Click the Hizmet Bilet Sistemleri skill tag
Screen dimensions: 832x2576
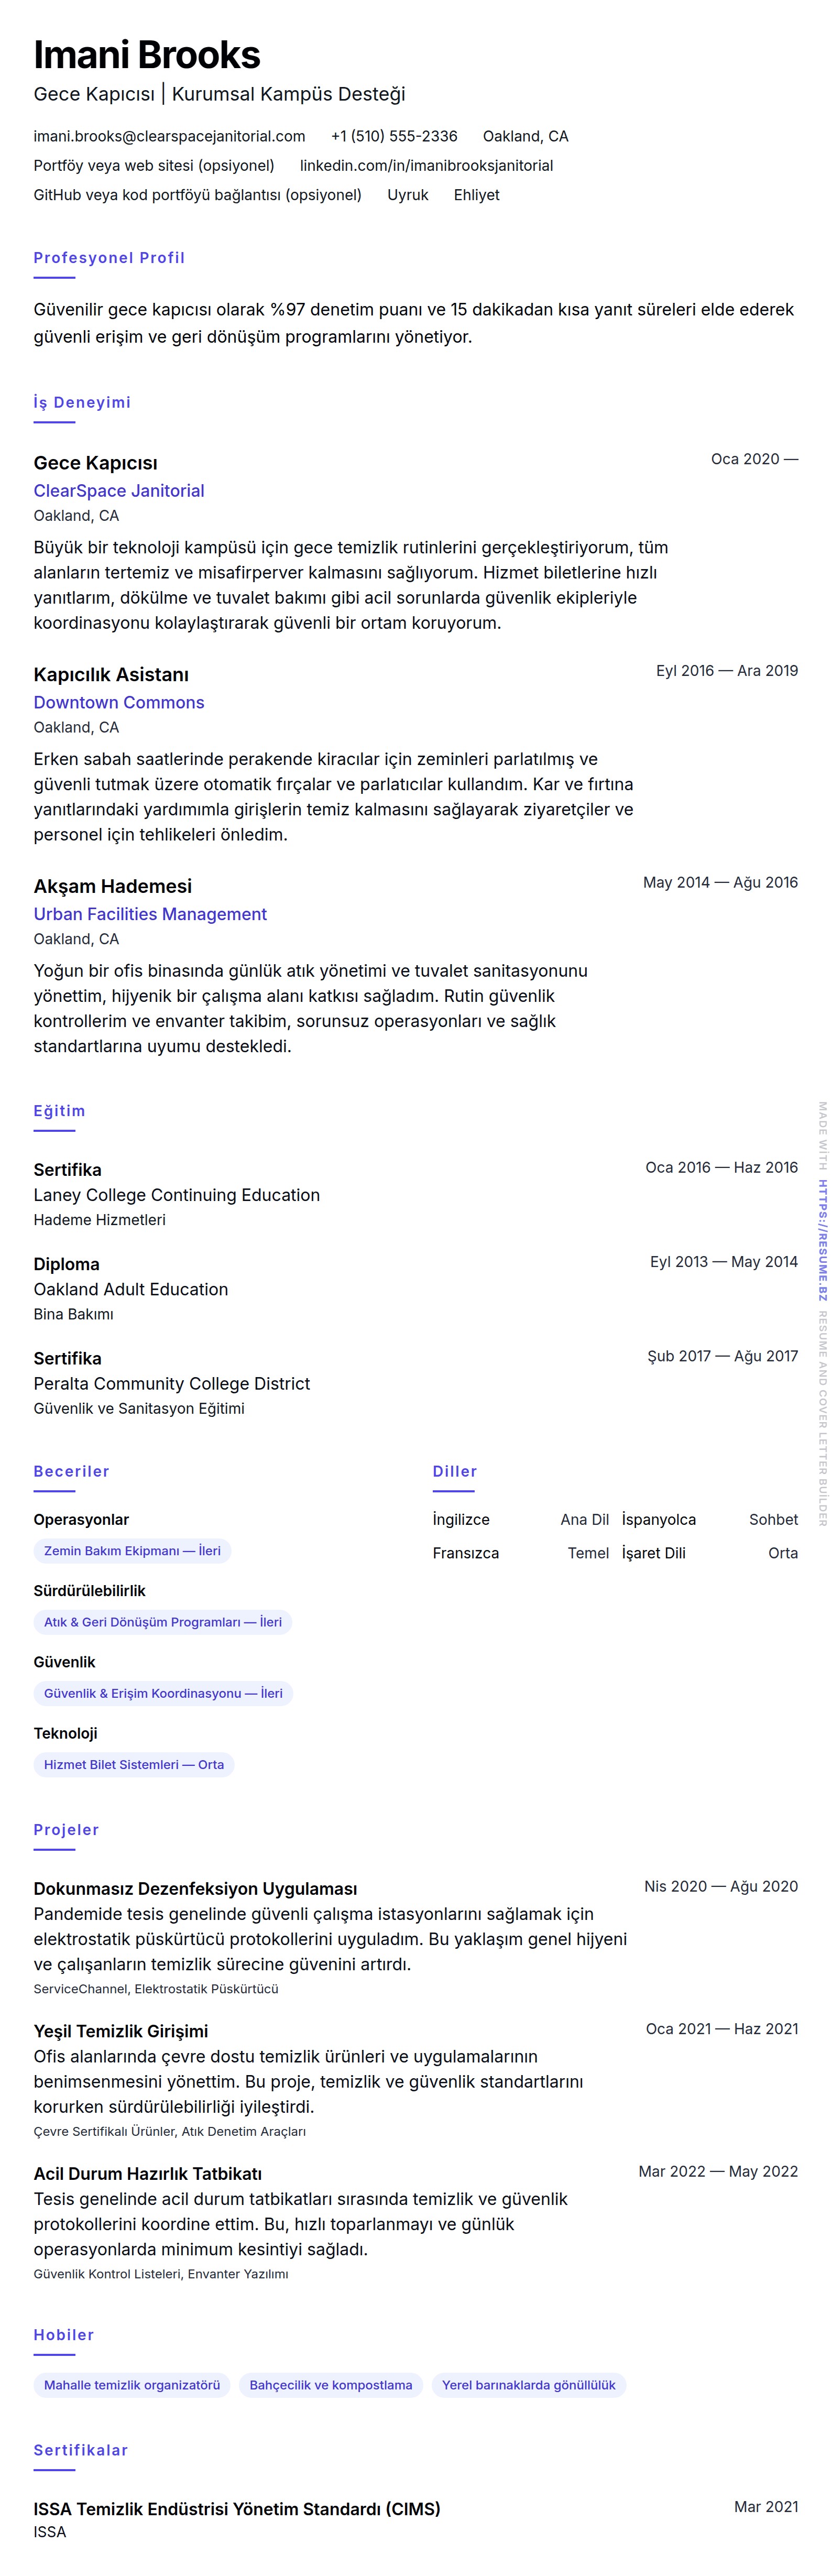click(x=134, y=1764)
